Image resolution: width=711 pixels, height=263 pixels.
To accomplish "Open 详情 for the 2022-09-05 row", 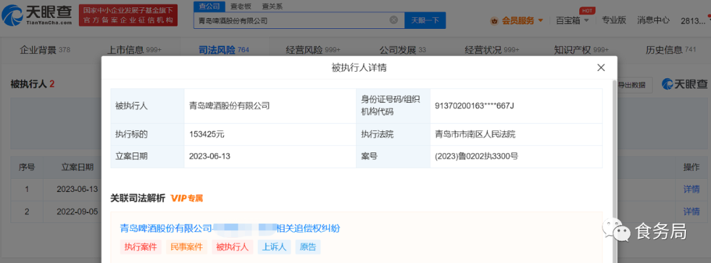I will point(691,212).
